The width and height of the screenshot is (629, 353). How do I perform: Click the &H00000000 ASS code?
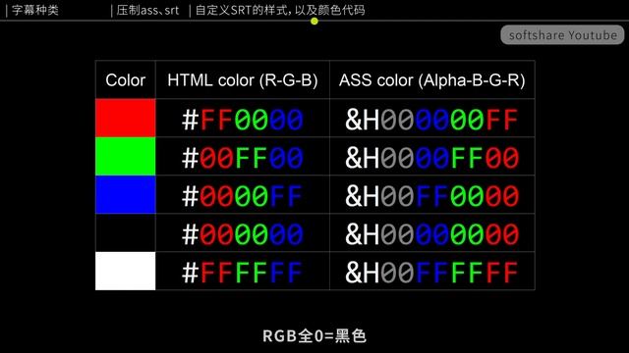tap(432, 234)
